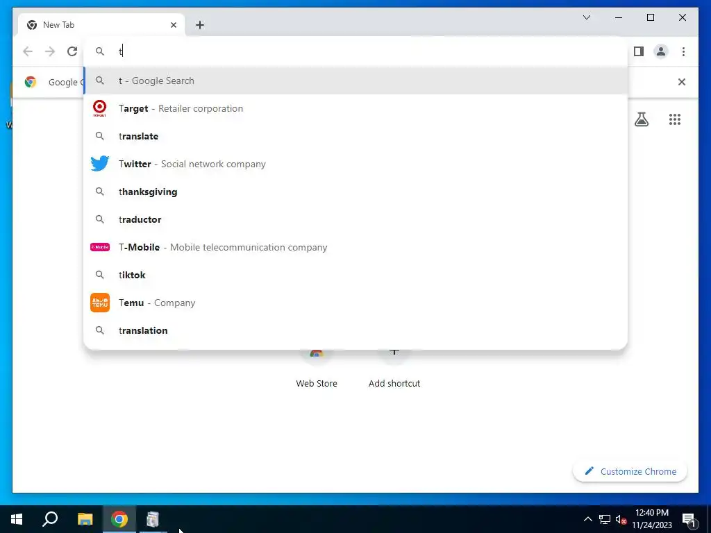
Task: Open File Explorer from the taskbar
Action: [x=85, y=519]
